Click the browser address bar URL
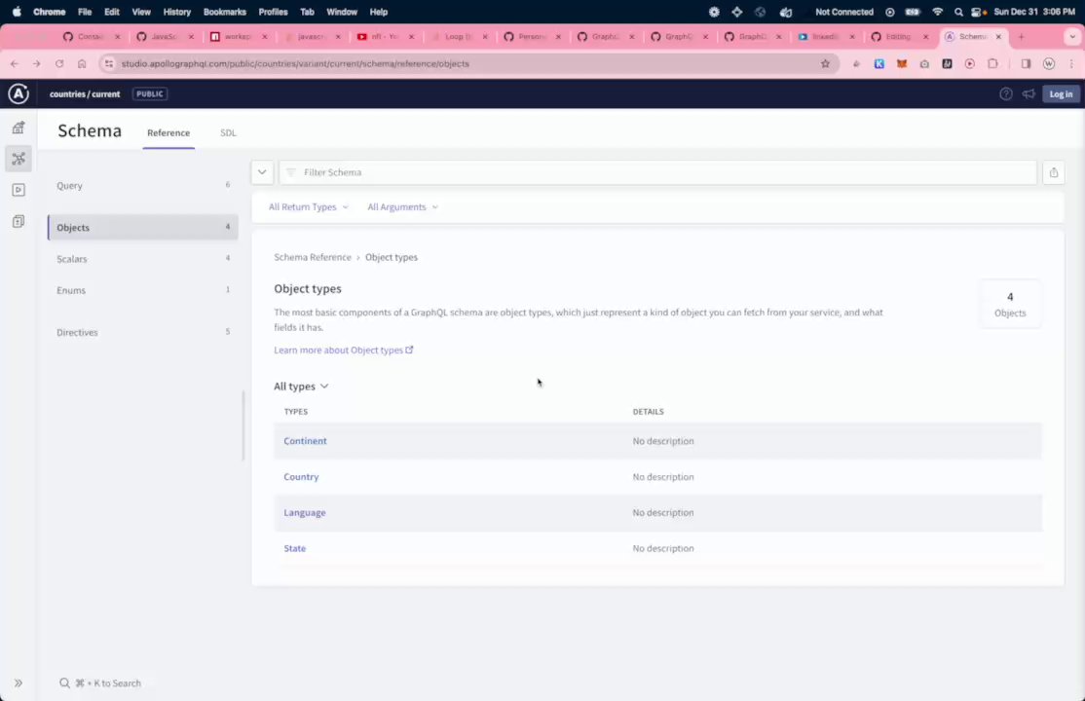1085x701 pixels. 295,63
